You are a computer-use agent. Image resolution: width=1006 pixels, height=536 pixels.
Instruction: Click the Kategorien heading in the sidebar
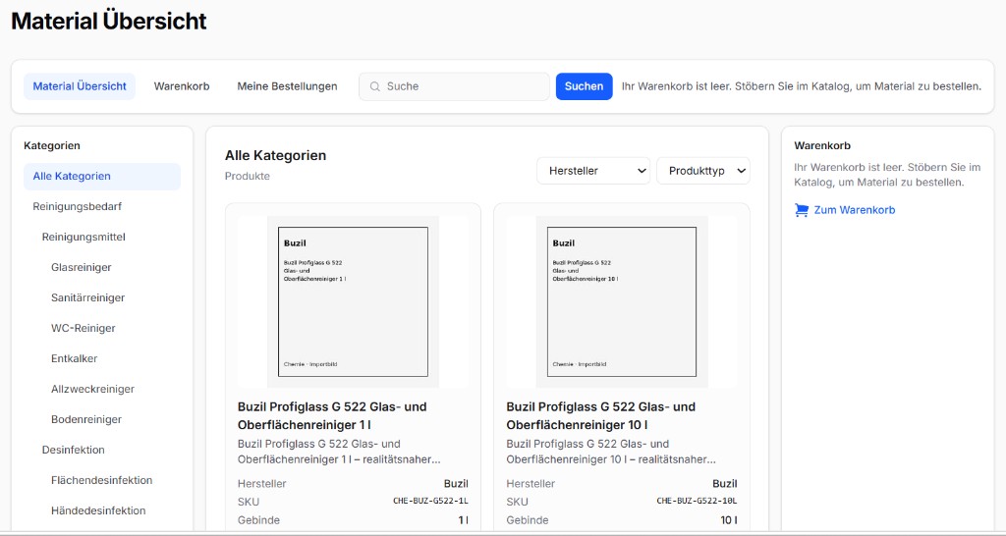[x=52, y=145]
